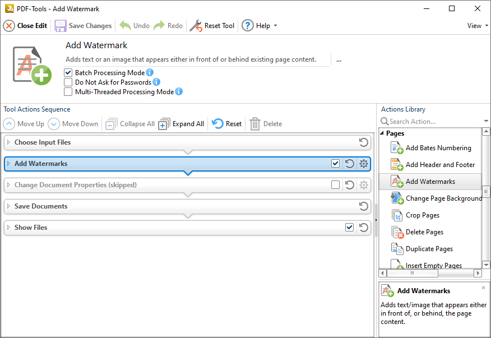491x338 pixels.
Task: Select Delete Pages library item
Action: click(x=424, y=232)
